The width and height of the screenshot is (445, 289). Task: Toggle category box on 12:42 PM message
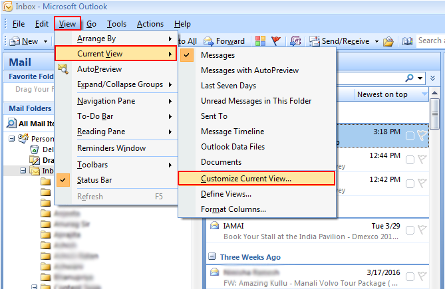pyautogui.click(x=410, y=184)
